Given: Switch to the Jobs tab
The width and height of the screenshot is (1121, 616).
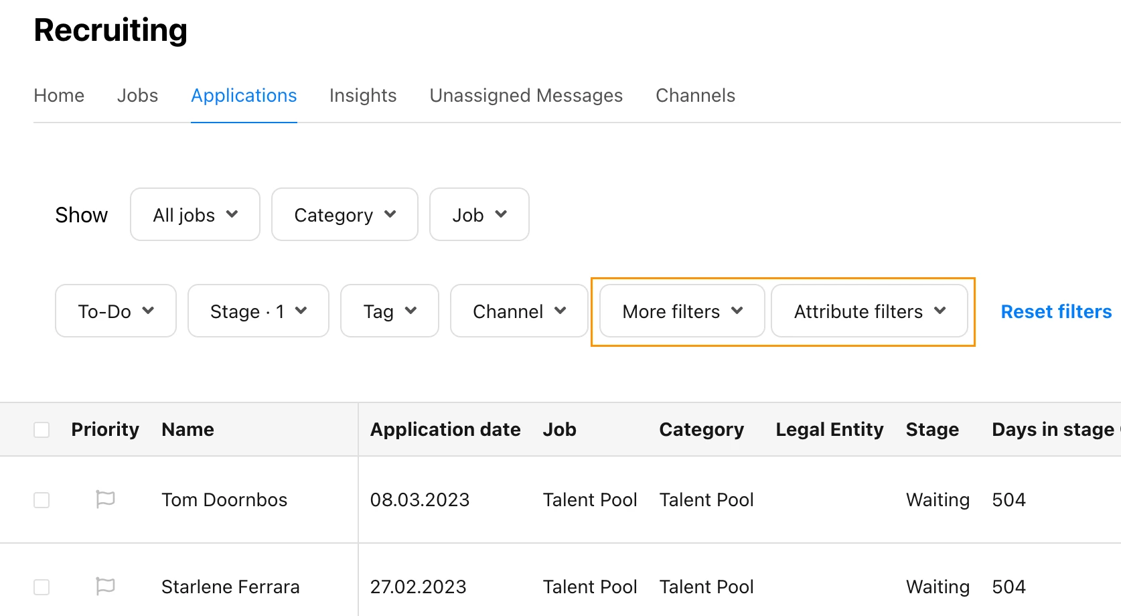Looking at the screenshot, I should click(x=137, y=95).
